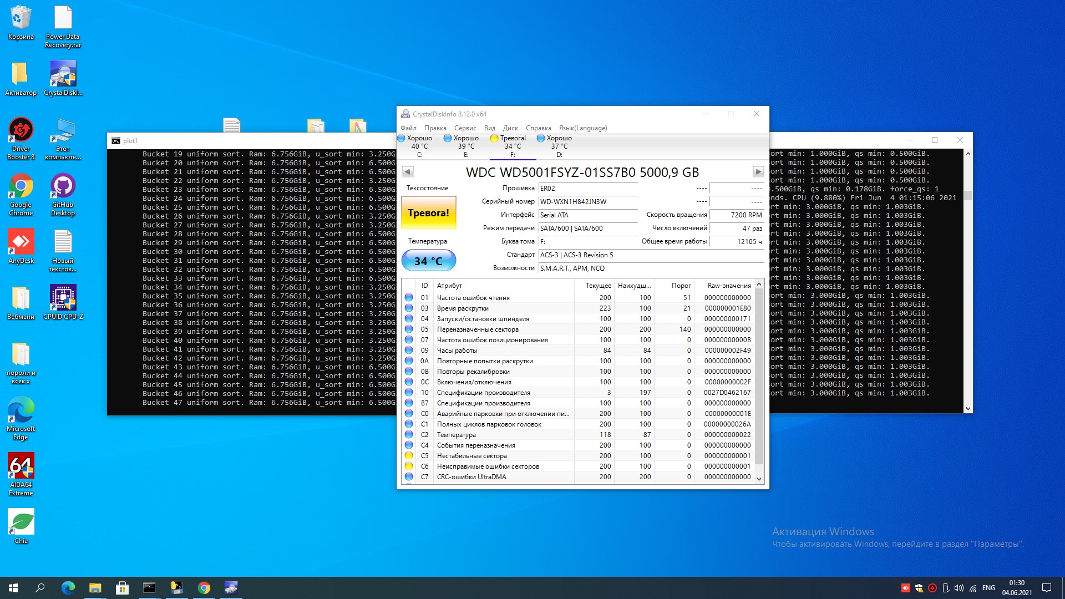Open the Язык(Language) menu

582,128
